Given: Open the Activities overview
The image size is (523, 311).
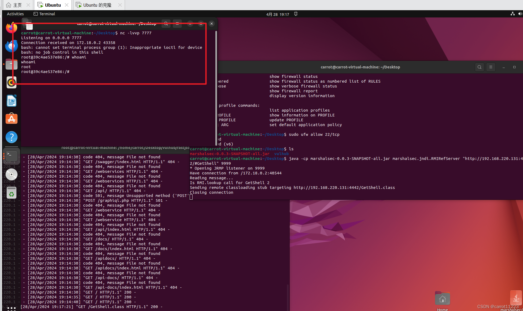Looking at the screenshot, I should click(15, 14).
